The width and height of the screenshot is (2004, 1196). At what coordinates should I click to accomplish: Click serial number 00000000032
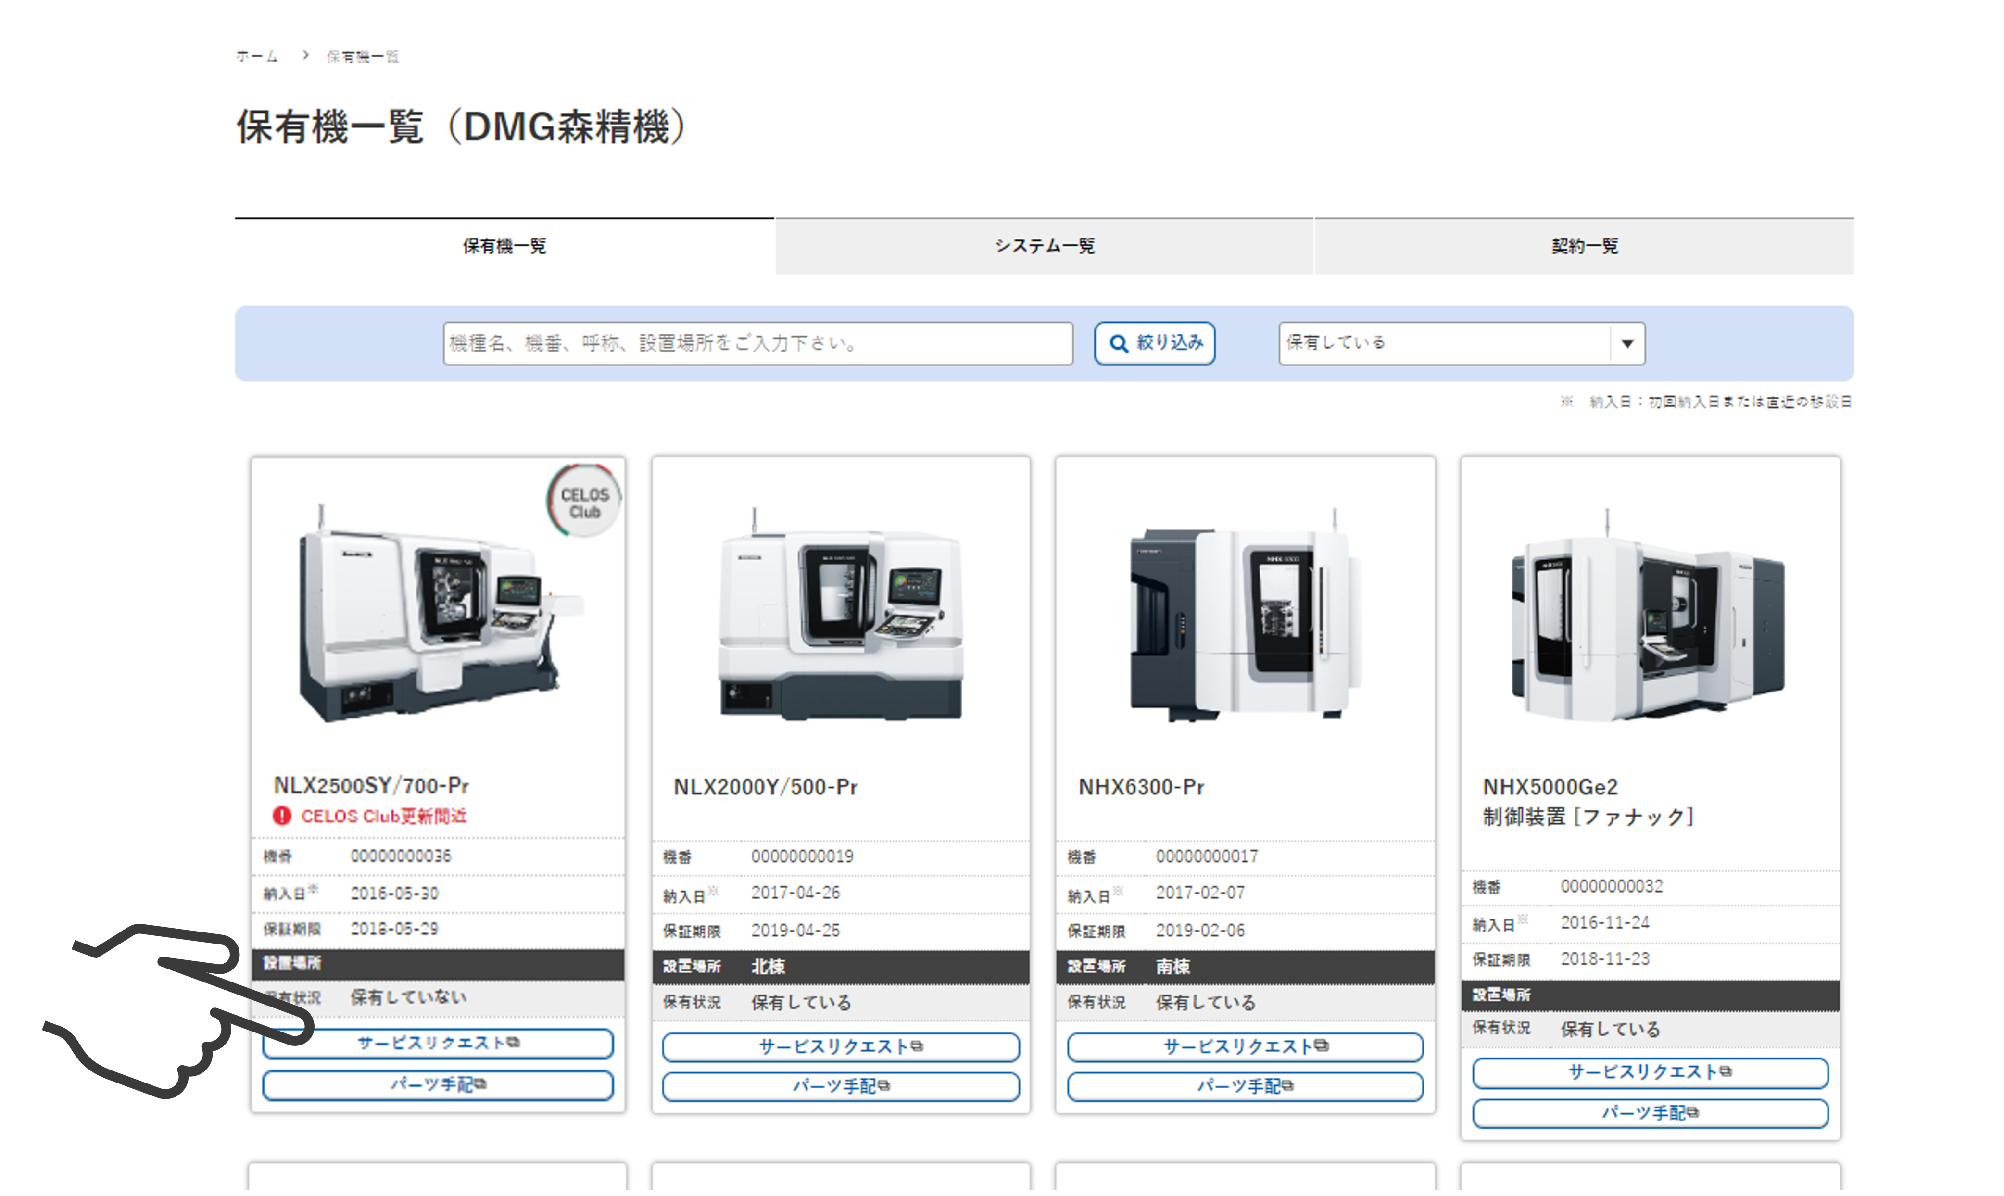[1612, 886]
